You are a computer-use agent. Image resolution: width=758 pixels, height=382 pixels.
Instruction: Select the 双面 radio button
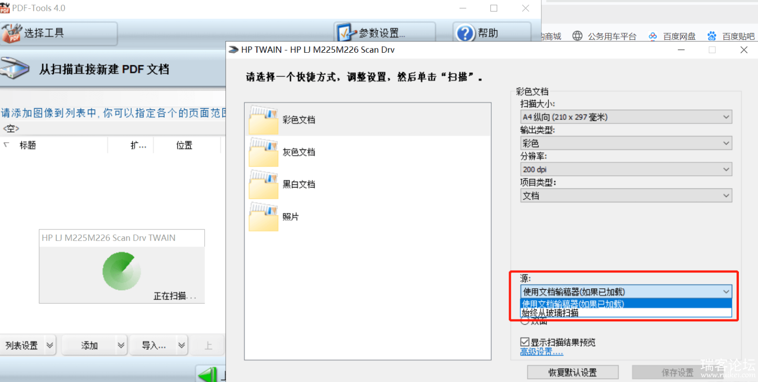pyautogui.click(x=525, y=321)
